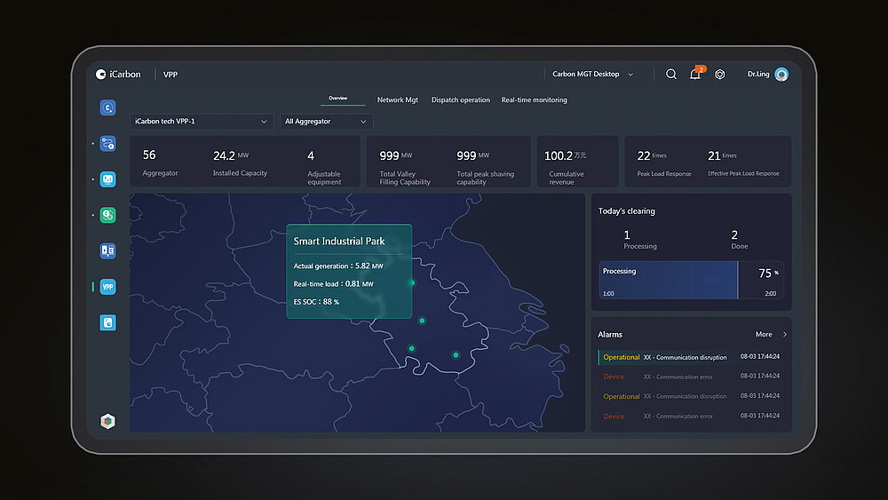Expand the iCarbon tech VPP-1 dropdown
The image size is (888, 500).
click(202, 122)
